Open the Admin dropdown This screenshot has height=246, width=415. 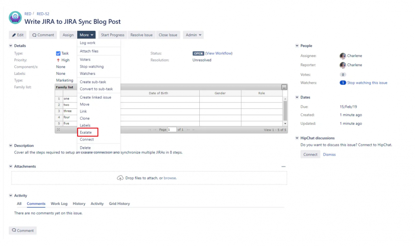(x=193, y=35)
